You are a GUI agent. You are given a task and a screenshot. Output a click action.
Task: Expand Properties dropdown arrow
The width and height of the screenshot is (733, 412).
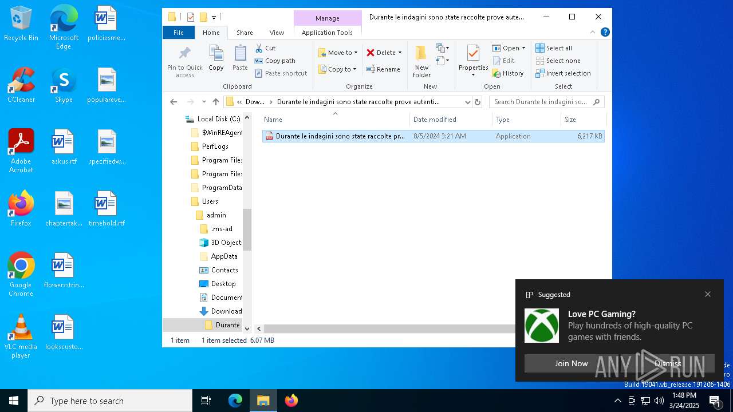[x=473, y=75]
